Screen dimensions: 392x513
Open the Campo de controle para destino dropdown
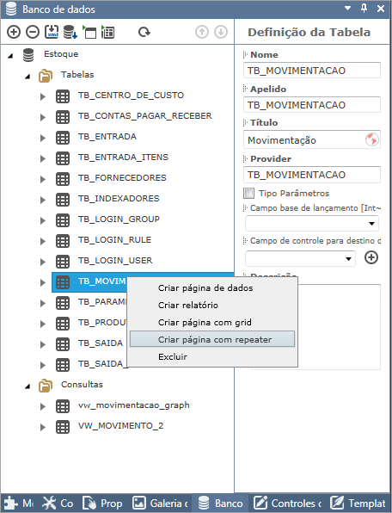pos(300,258)
